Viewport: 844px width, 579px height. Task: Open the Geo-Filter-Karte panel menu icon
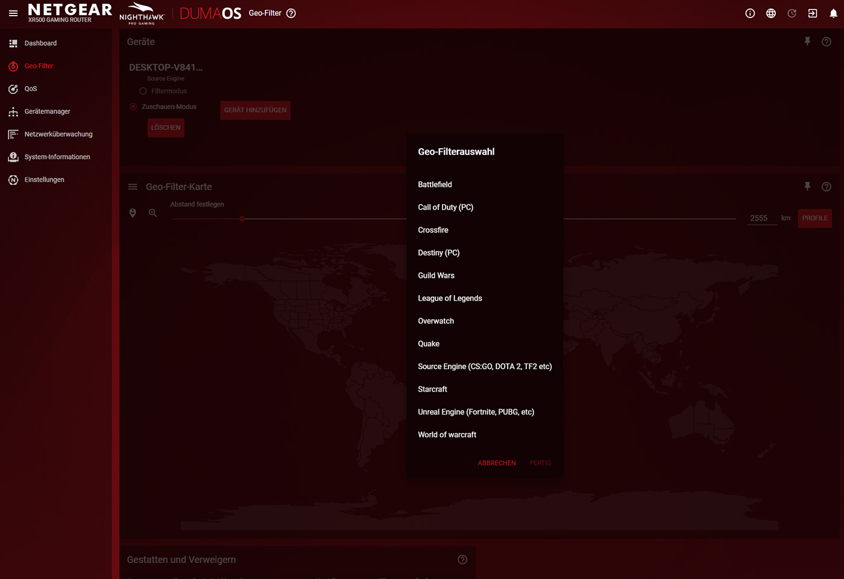[x=133, y=187]
